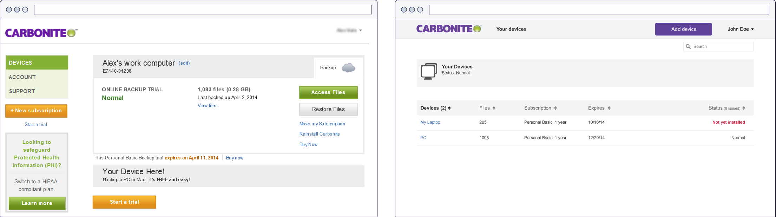
Task: Select the SUPPORT sidebar item
Action: click(x=37, y=91)
